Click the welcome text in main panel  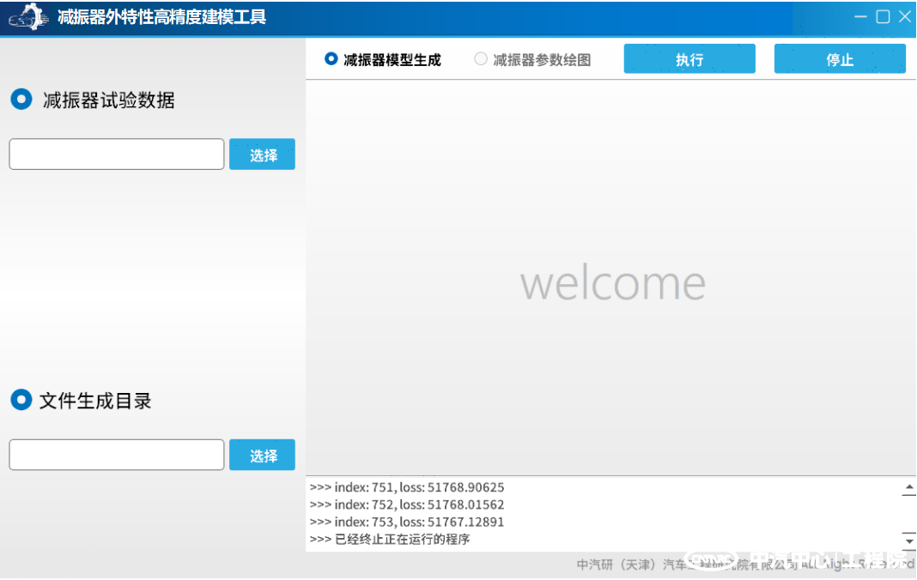tap(612, 283)
